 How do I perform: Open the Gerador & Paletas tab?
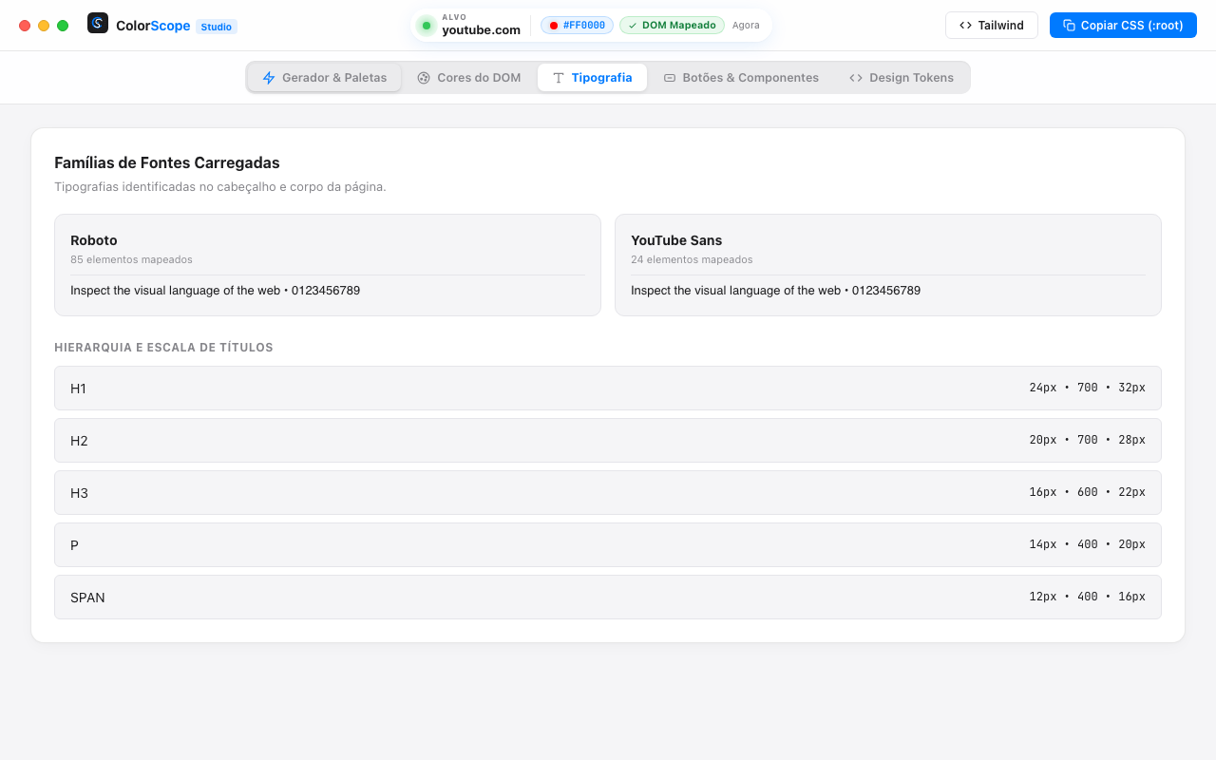pyautogui.click(x=324, y=78)
